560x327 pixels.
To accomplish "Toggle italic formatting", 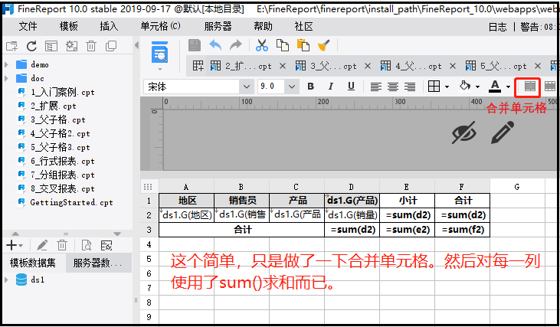I will tap(331, 87).
